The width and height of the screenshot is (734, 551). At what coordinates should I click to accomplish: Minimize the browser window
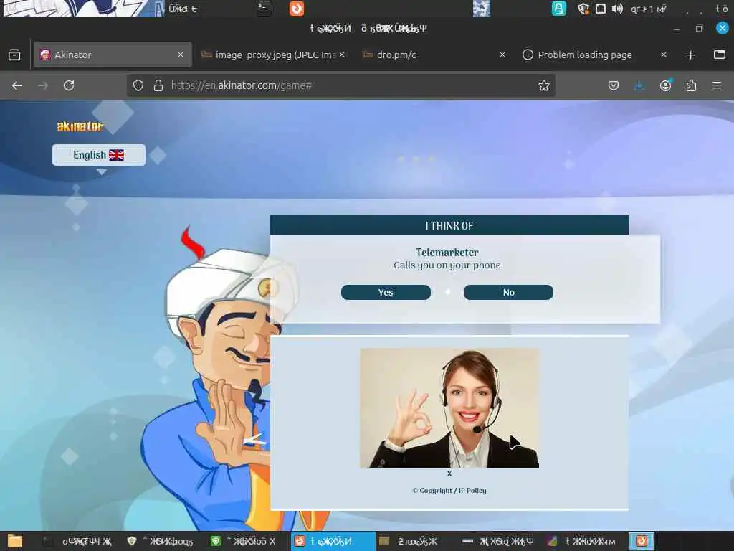[x=677, y=29]
